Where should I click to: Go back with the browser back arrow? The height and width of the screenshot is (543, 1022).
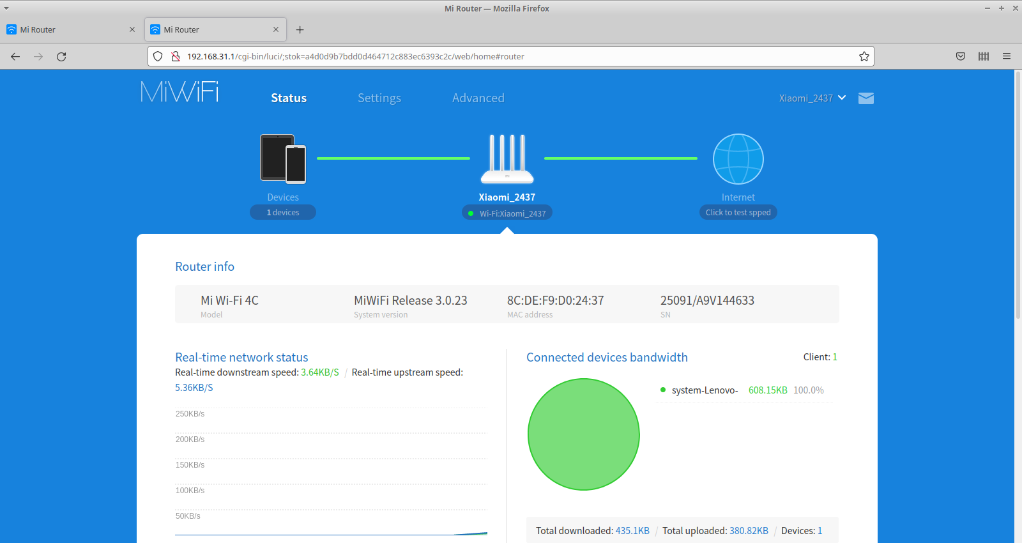point(15,56)
